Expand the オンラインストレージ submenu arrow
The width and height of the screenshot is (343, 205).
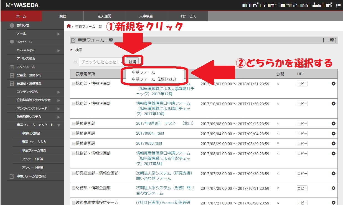tap(59, 109)
